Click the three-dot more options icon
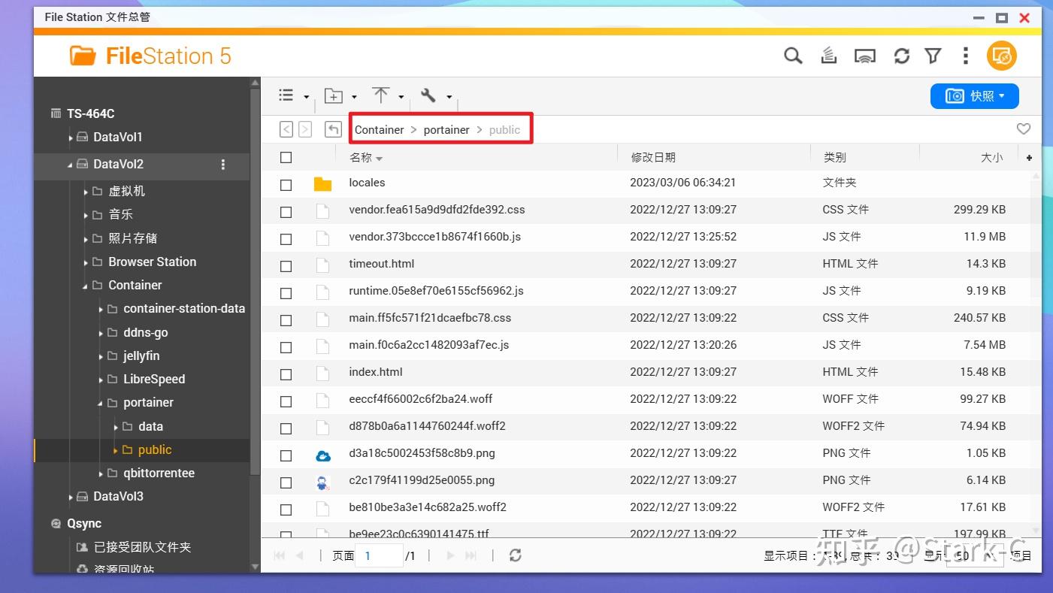This screenshot has width=1053, height=593. [966, 55]
